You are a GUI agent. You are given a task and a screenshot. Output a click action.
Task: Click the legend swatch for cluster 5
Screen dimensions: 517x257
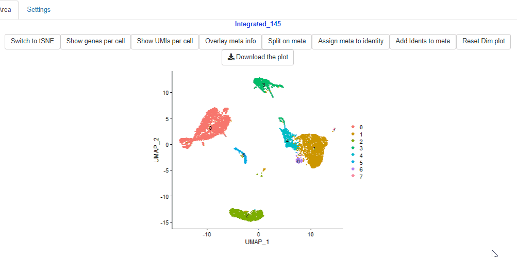point(353,162)
